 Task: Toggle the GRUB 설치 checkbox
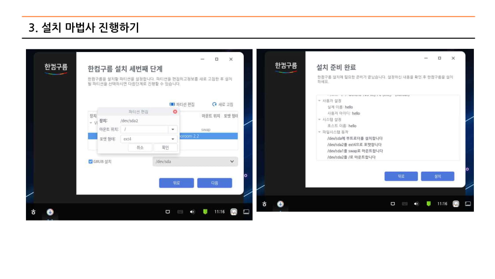(x=91, y=162)
